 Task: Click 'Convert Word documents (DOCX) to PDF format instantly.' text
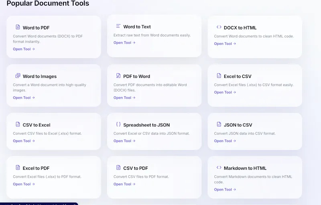[x=48, y=39]
